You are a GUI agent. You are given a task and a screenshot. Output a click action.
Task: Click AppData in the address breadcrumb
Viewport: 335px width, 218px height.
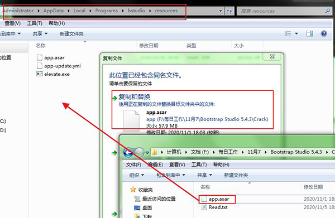click(54, 11)
